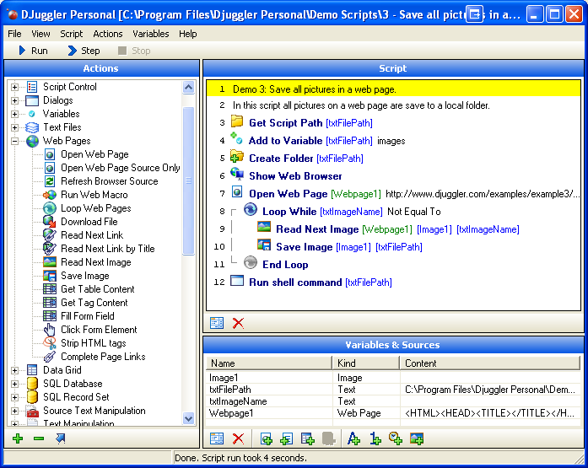The image size is (588, 468).
Task: Select script line Loop While txtImageName
Action: (x=393, y=212)
